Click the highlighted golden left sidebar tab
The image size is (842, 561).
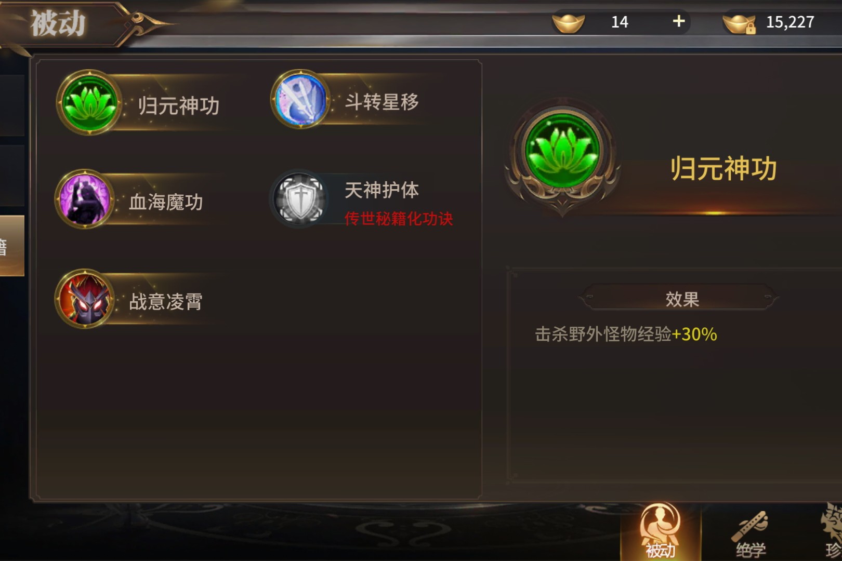pyautogui.click(x=11, y=246)
